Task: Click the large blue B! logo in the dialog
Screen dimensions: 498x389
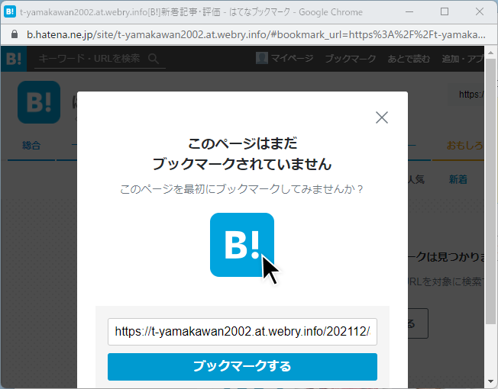Action: pos(242,245)
